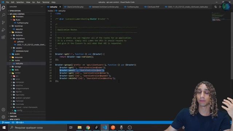Click the synchronize changes status bar icon
The image size is (233, 131).
tap(13, 123)
